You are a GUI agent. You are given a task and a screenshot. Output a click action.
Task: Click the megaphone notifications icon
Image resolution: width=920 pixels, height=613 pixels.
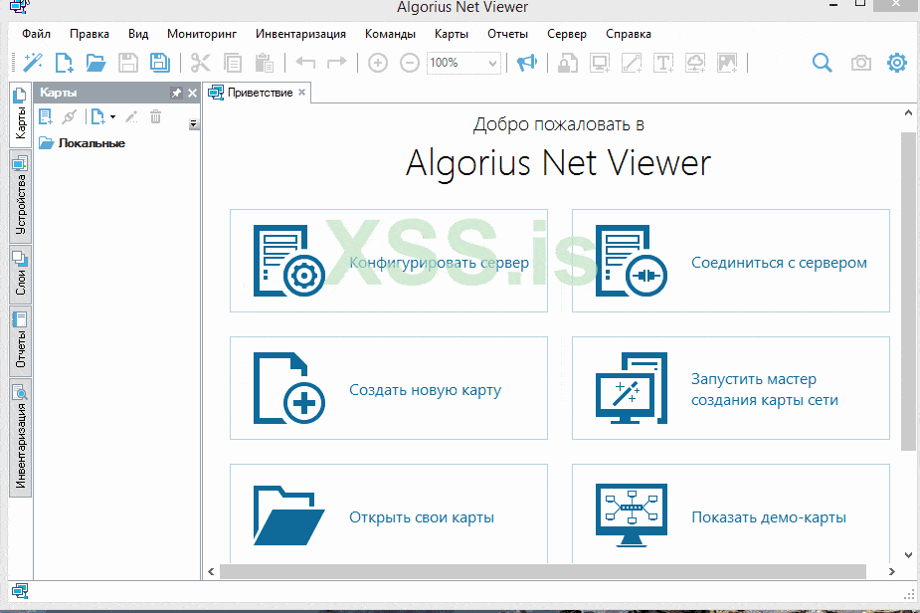coord(526,63)
